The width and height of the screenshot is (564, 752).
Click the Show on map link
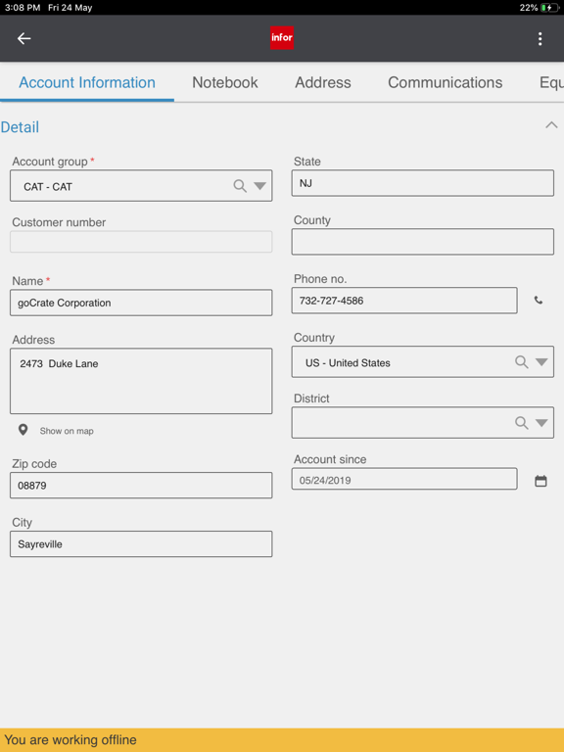(x=67, y=431)
